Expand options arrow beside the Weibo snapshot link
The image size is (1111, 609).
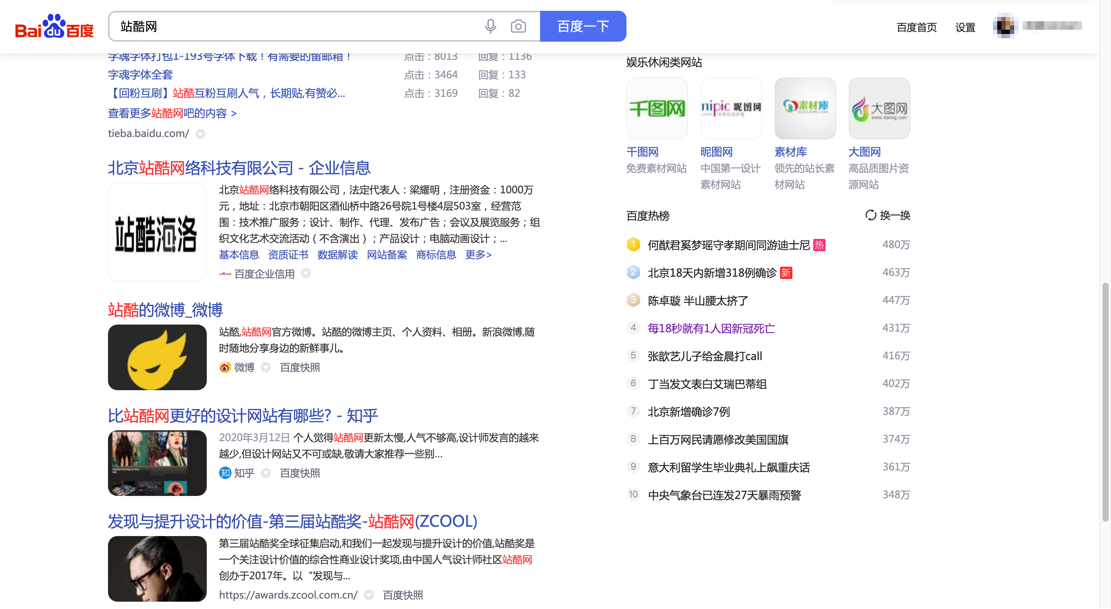click(266, 368)
